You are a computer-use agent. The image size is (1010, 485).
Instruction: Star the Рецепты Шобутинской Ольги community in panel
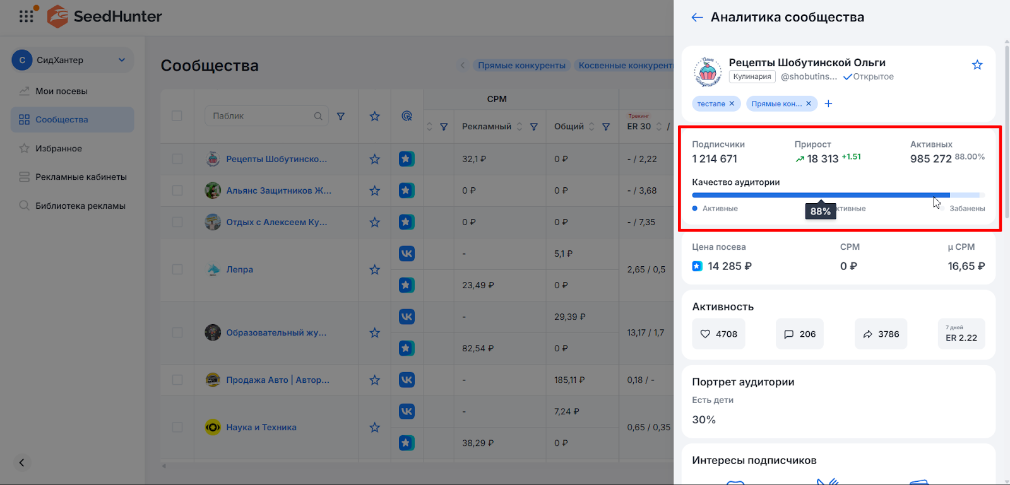pyautogui.click(x=977, y=65)
